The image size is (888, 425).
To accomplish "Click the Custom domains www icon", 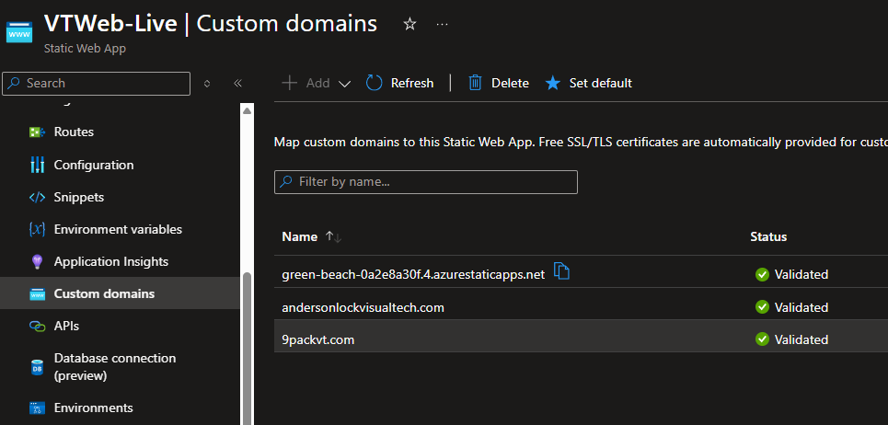I will [38, 294].
